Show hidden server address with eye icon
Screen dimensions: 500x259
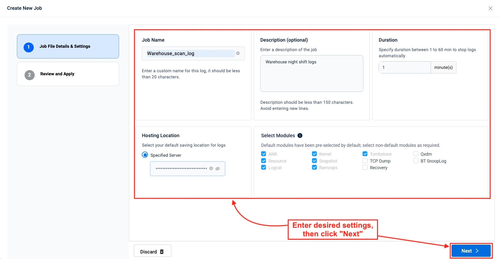pos(218,169)
